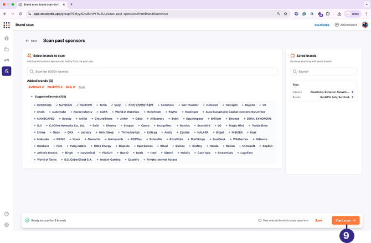
Task: Open the folder icon in the left sidebar
Action: pos(7,50)
